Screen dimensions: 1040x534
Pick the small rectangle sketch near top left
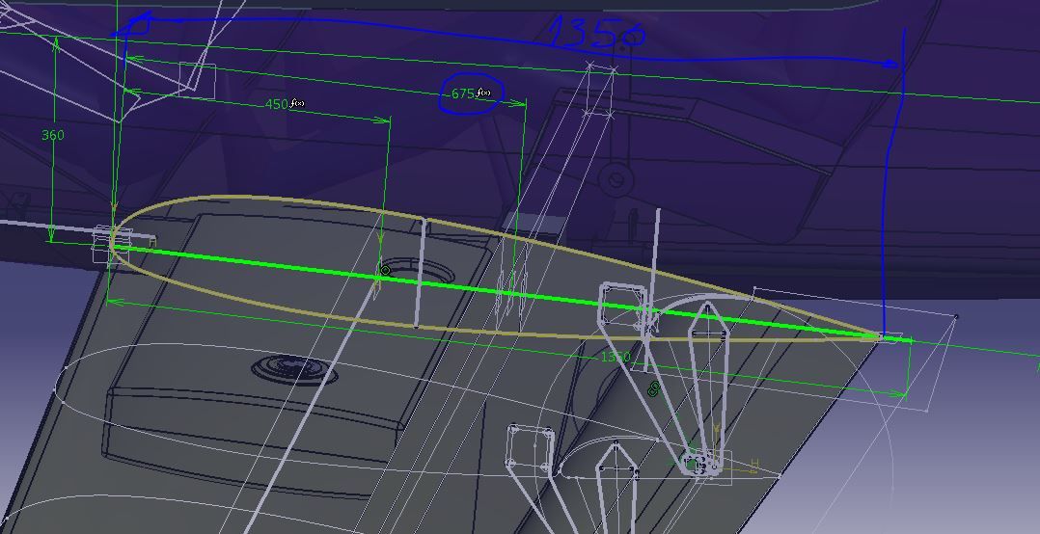pos(197,80)
